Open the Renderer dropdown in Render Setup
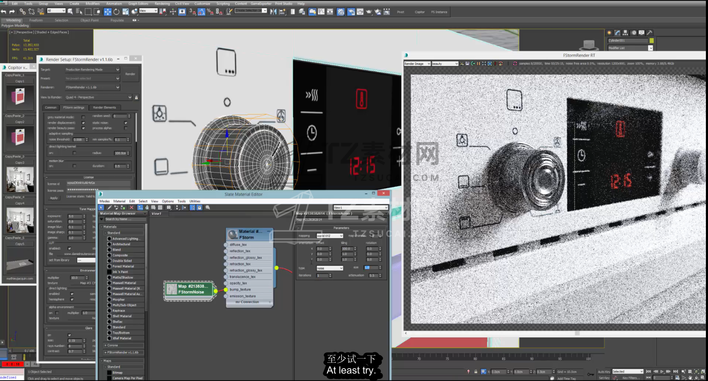Image resolution: width=708 pixels, height=381 pixels. pos(92,87)
